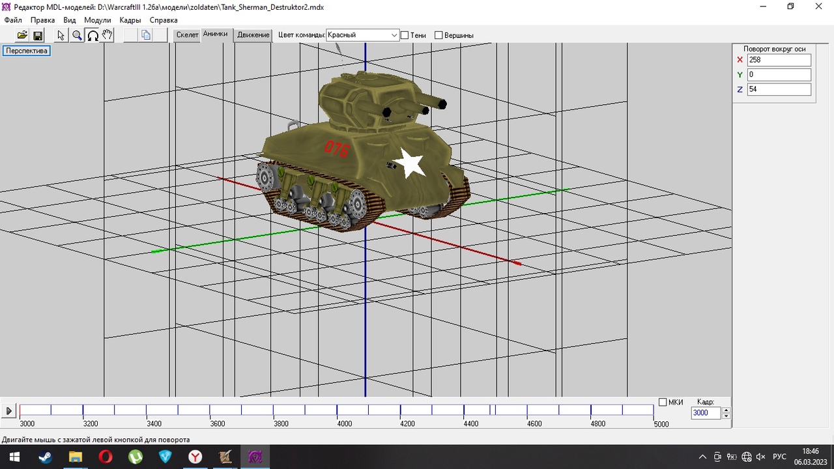Check the МКИ checkbox
Viewport: 834px width, 469px height.
click(663, 402)
